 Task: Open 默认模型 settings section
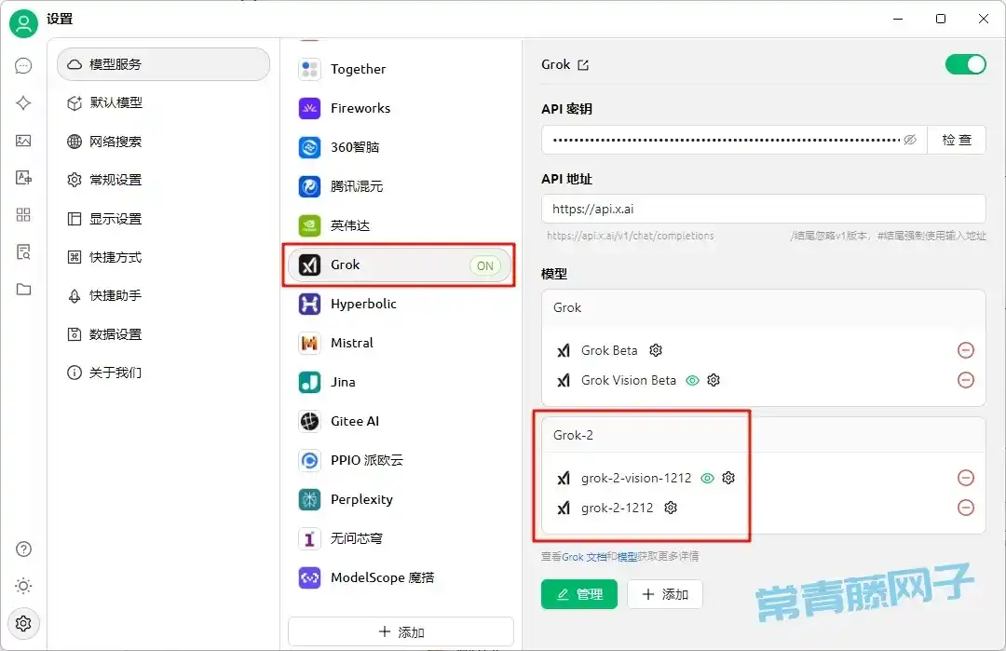pyautogui.click(x=163, y=102)
